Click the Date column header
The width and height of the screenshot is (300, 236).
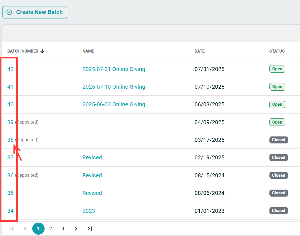(199, 51)
